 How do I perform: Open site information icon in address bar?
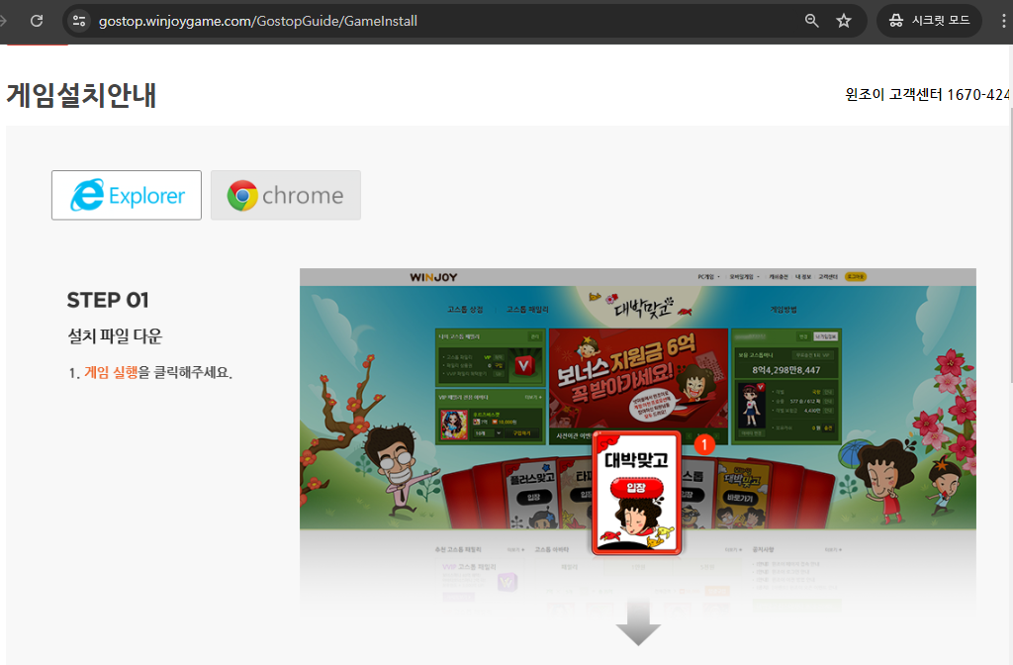coord(79,21)
